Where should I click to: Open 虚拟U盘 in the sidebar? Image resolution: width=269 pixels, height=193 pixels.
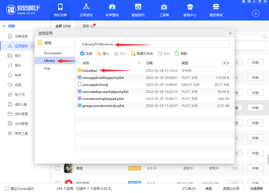(18, 104)
